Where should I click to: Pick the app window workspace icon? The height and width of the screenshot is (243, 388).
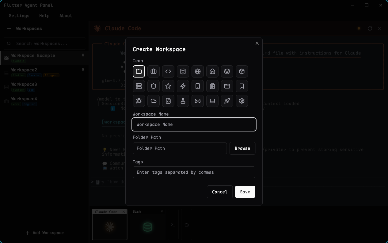pos(227,86)
